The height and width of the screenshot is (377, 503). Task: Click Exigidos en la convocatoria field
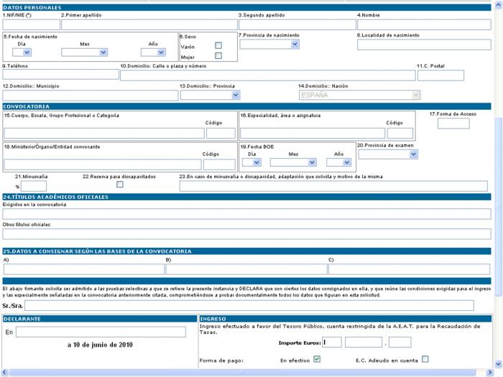(246, 214)
